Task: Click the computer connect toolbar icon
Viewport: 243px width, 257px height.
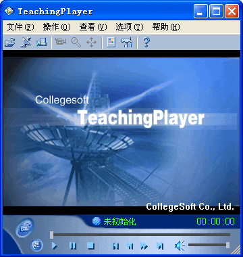Action: pyautogui.click(x=41, y=42)
